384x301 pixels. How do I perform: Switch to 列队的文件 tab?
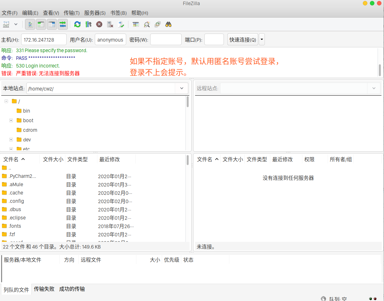pyautogui.click(x=16, y=290)
